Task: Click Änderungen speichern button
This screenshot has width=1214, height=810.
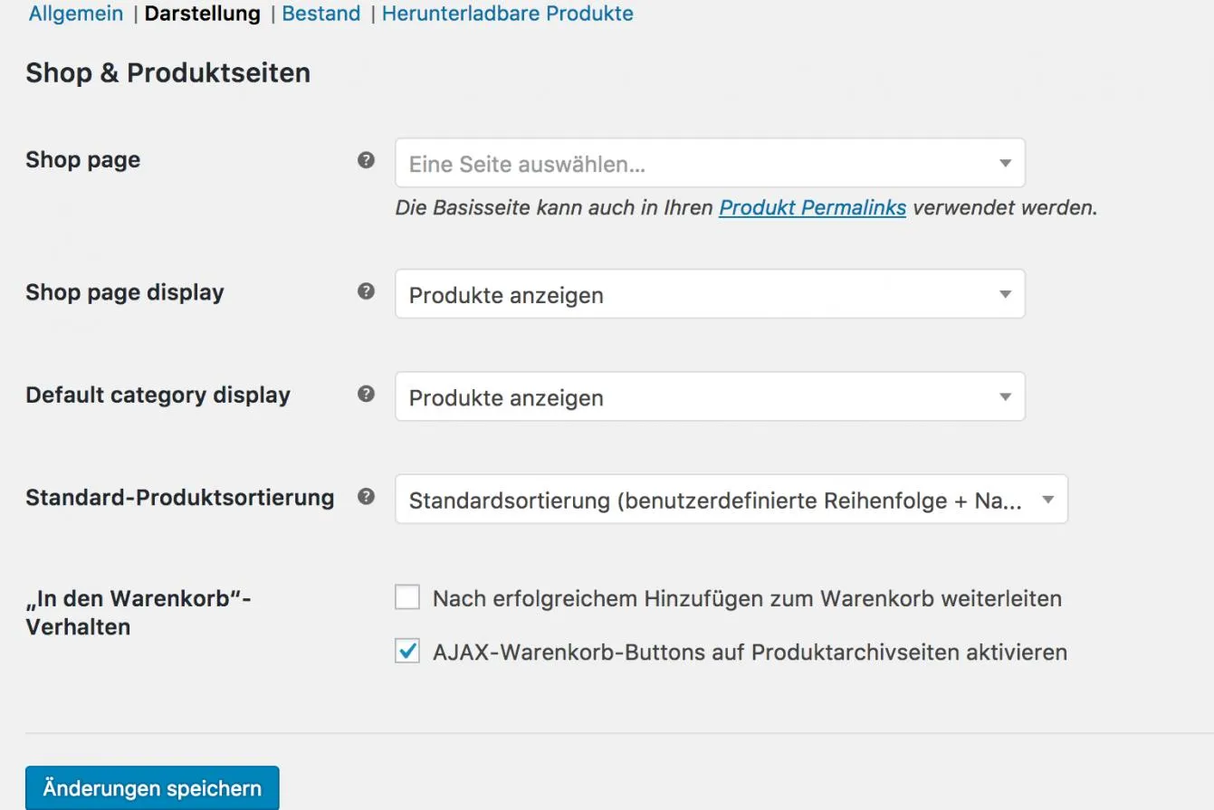Action: pos(152,788)
